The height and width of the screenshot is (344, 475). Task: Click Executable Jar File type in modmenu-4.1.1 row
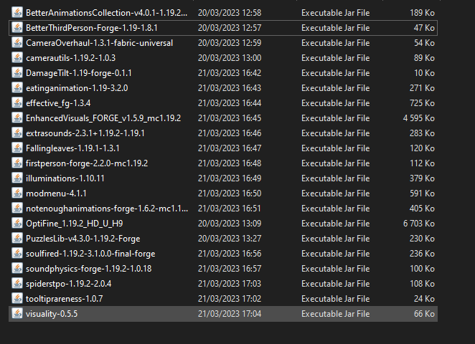(x=335, y=193)
